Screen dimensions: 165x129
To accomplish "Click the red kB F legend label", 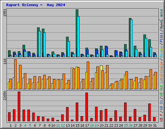I will coord(161,118).
